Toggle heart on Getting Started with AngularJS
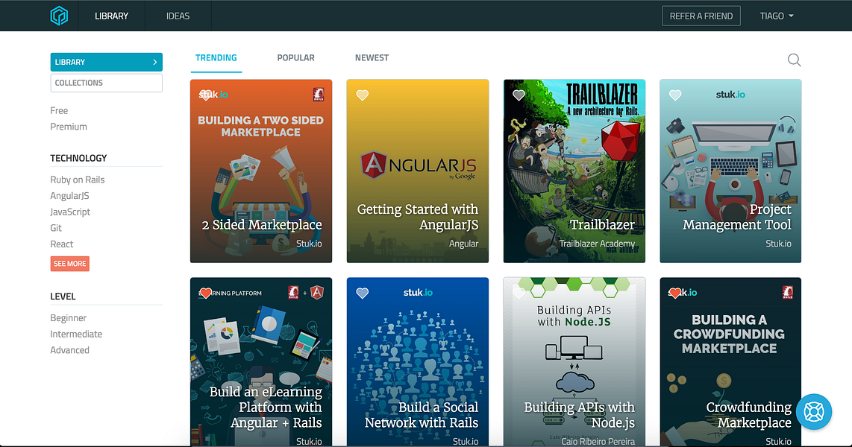Screen dimensions: 852x447 point(362,95)
